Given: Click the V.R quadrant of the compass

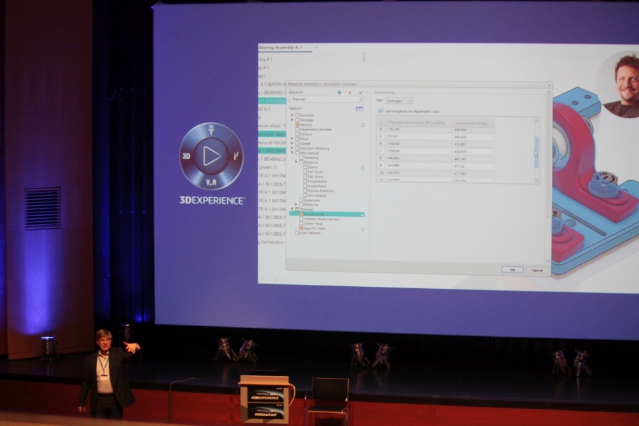Looking at the screenshot, I should coord(211,182).
